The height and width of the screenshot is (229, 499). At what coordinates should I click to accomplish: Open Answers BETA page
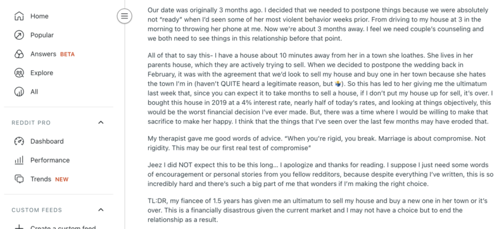click(53, 54)
